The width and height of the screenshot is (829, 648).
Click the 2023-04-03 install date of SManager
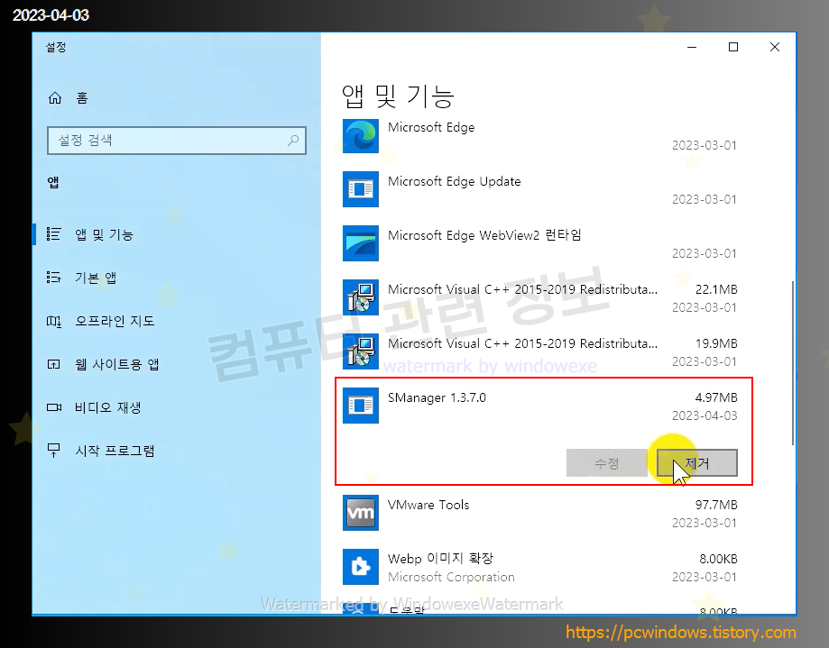point(705,416)
